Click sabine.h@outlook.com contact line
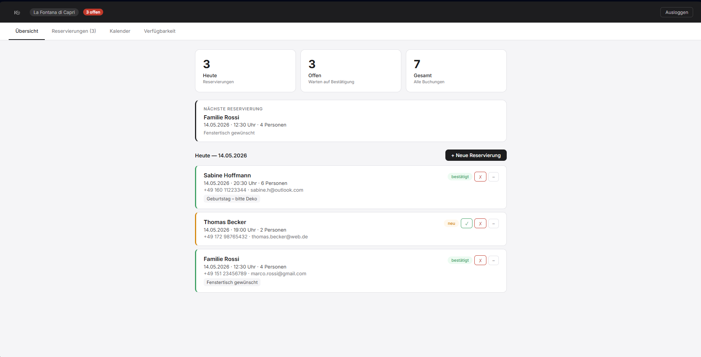 (x=253, y=190)
